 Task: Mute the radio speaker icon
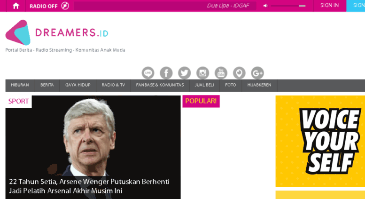click(x=265, y=6)
